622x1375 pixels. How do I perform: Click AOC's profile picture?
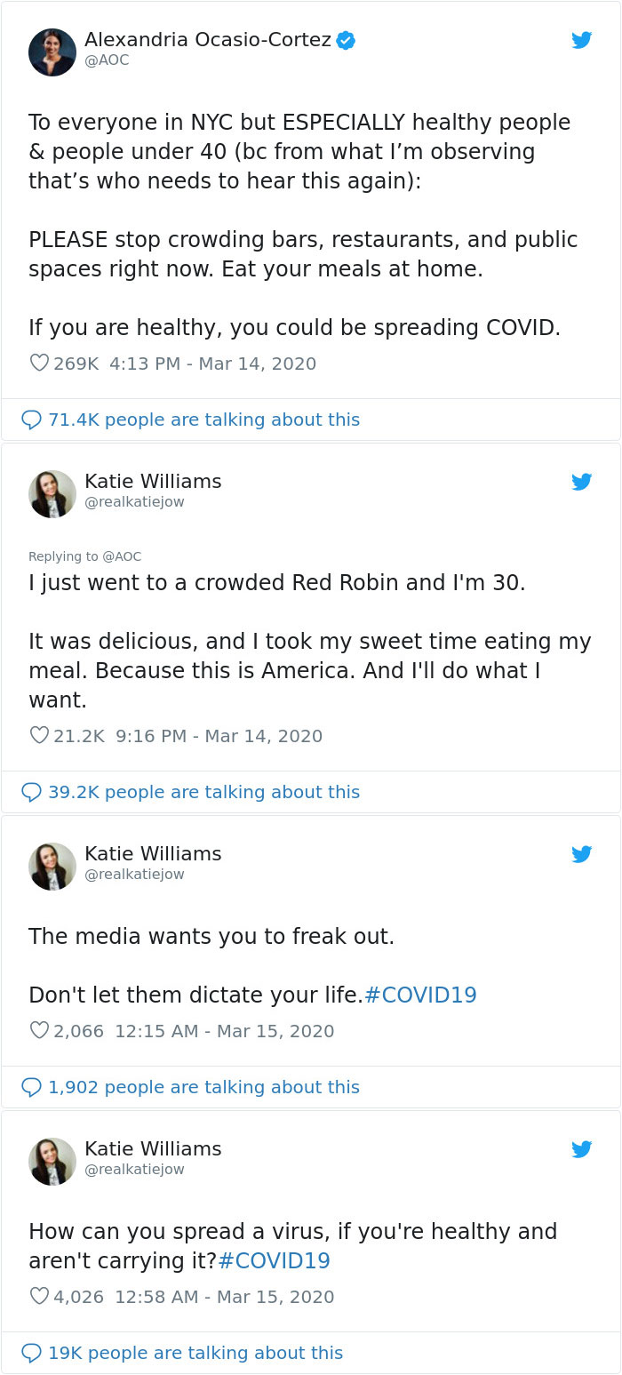(x=52, y=51)
